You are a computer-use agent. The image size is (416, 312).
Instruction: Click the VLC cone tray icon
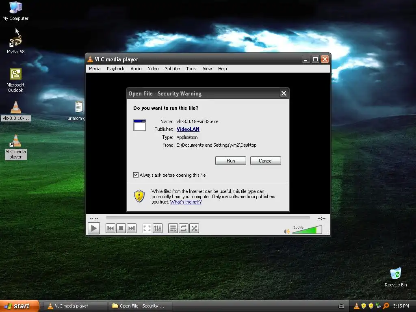point(356,306)
